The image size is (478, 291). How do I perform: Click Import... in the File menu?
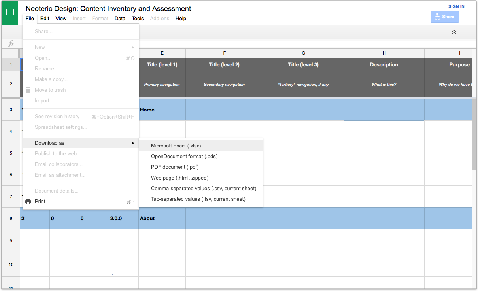(81, 100)
